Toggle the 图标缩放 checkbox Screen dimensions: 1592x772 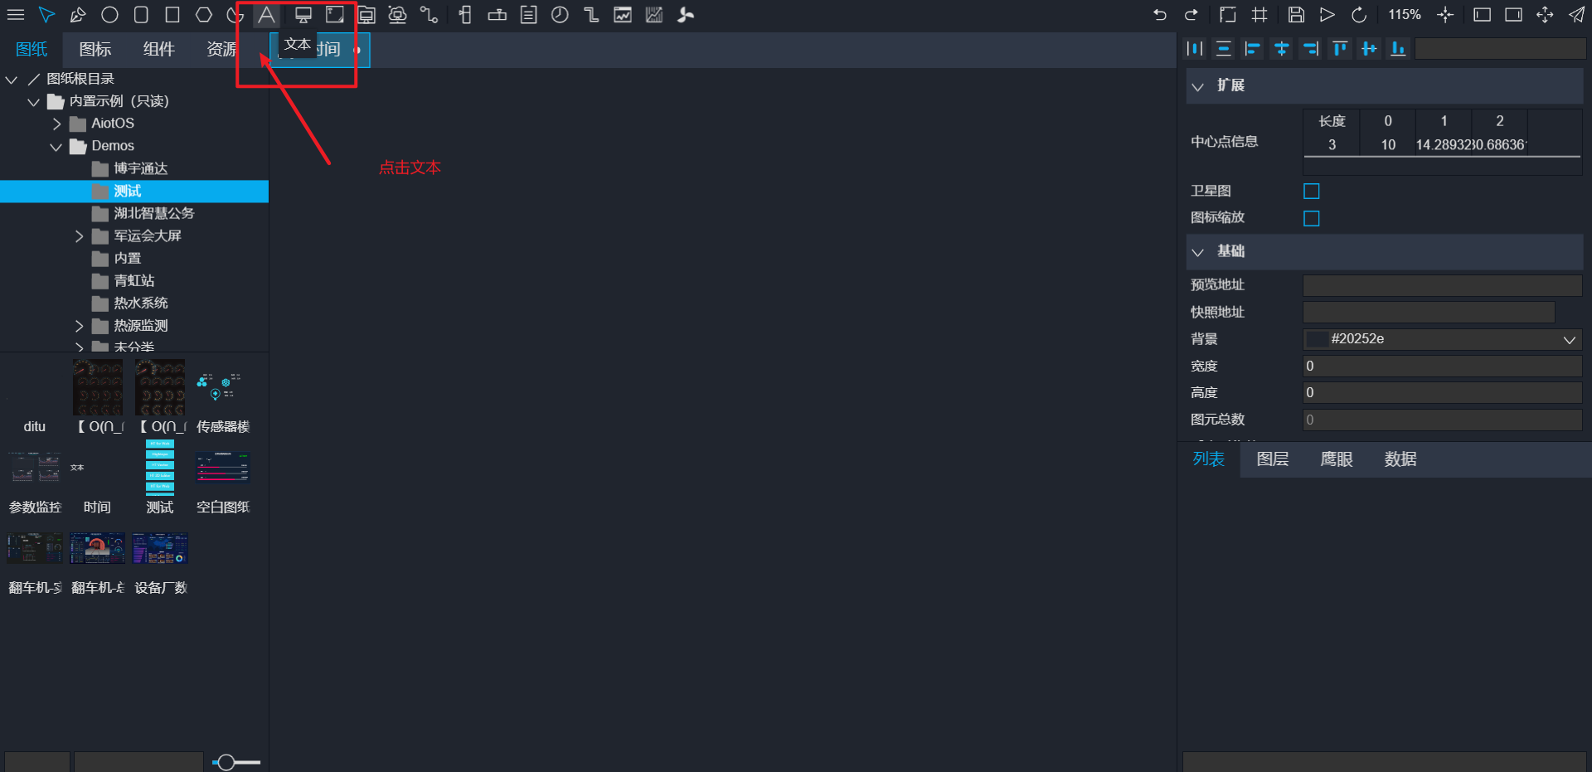coord(1311,218)
